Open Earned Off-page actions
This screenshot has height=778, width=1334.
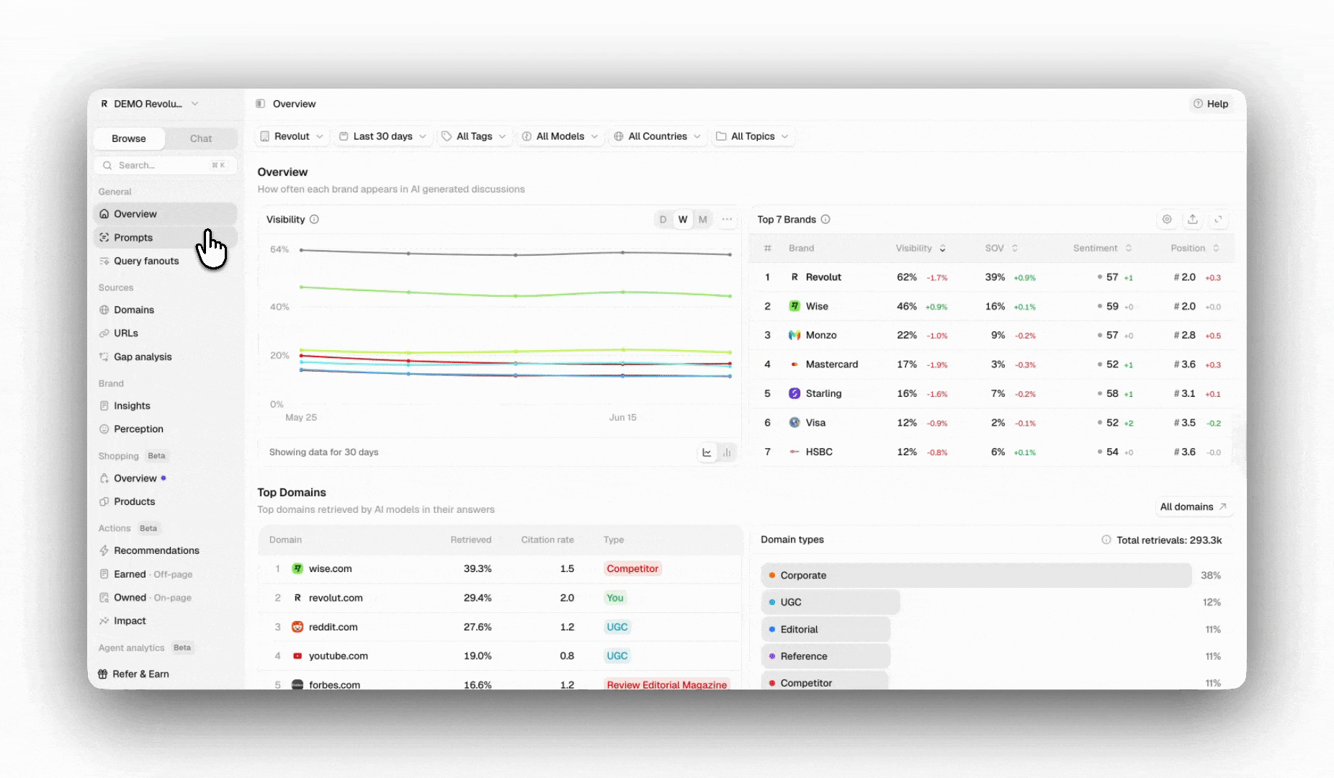[166, 575]
